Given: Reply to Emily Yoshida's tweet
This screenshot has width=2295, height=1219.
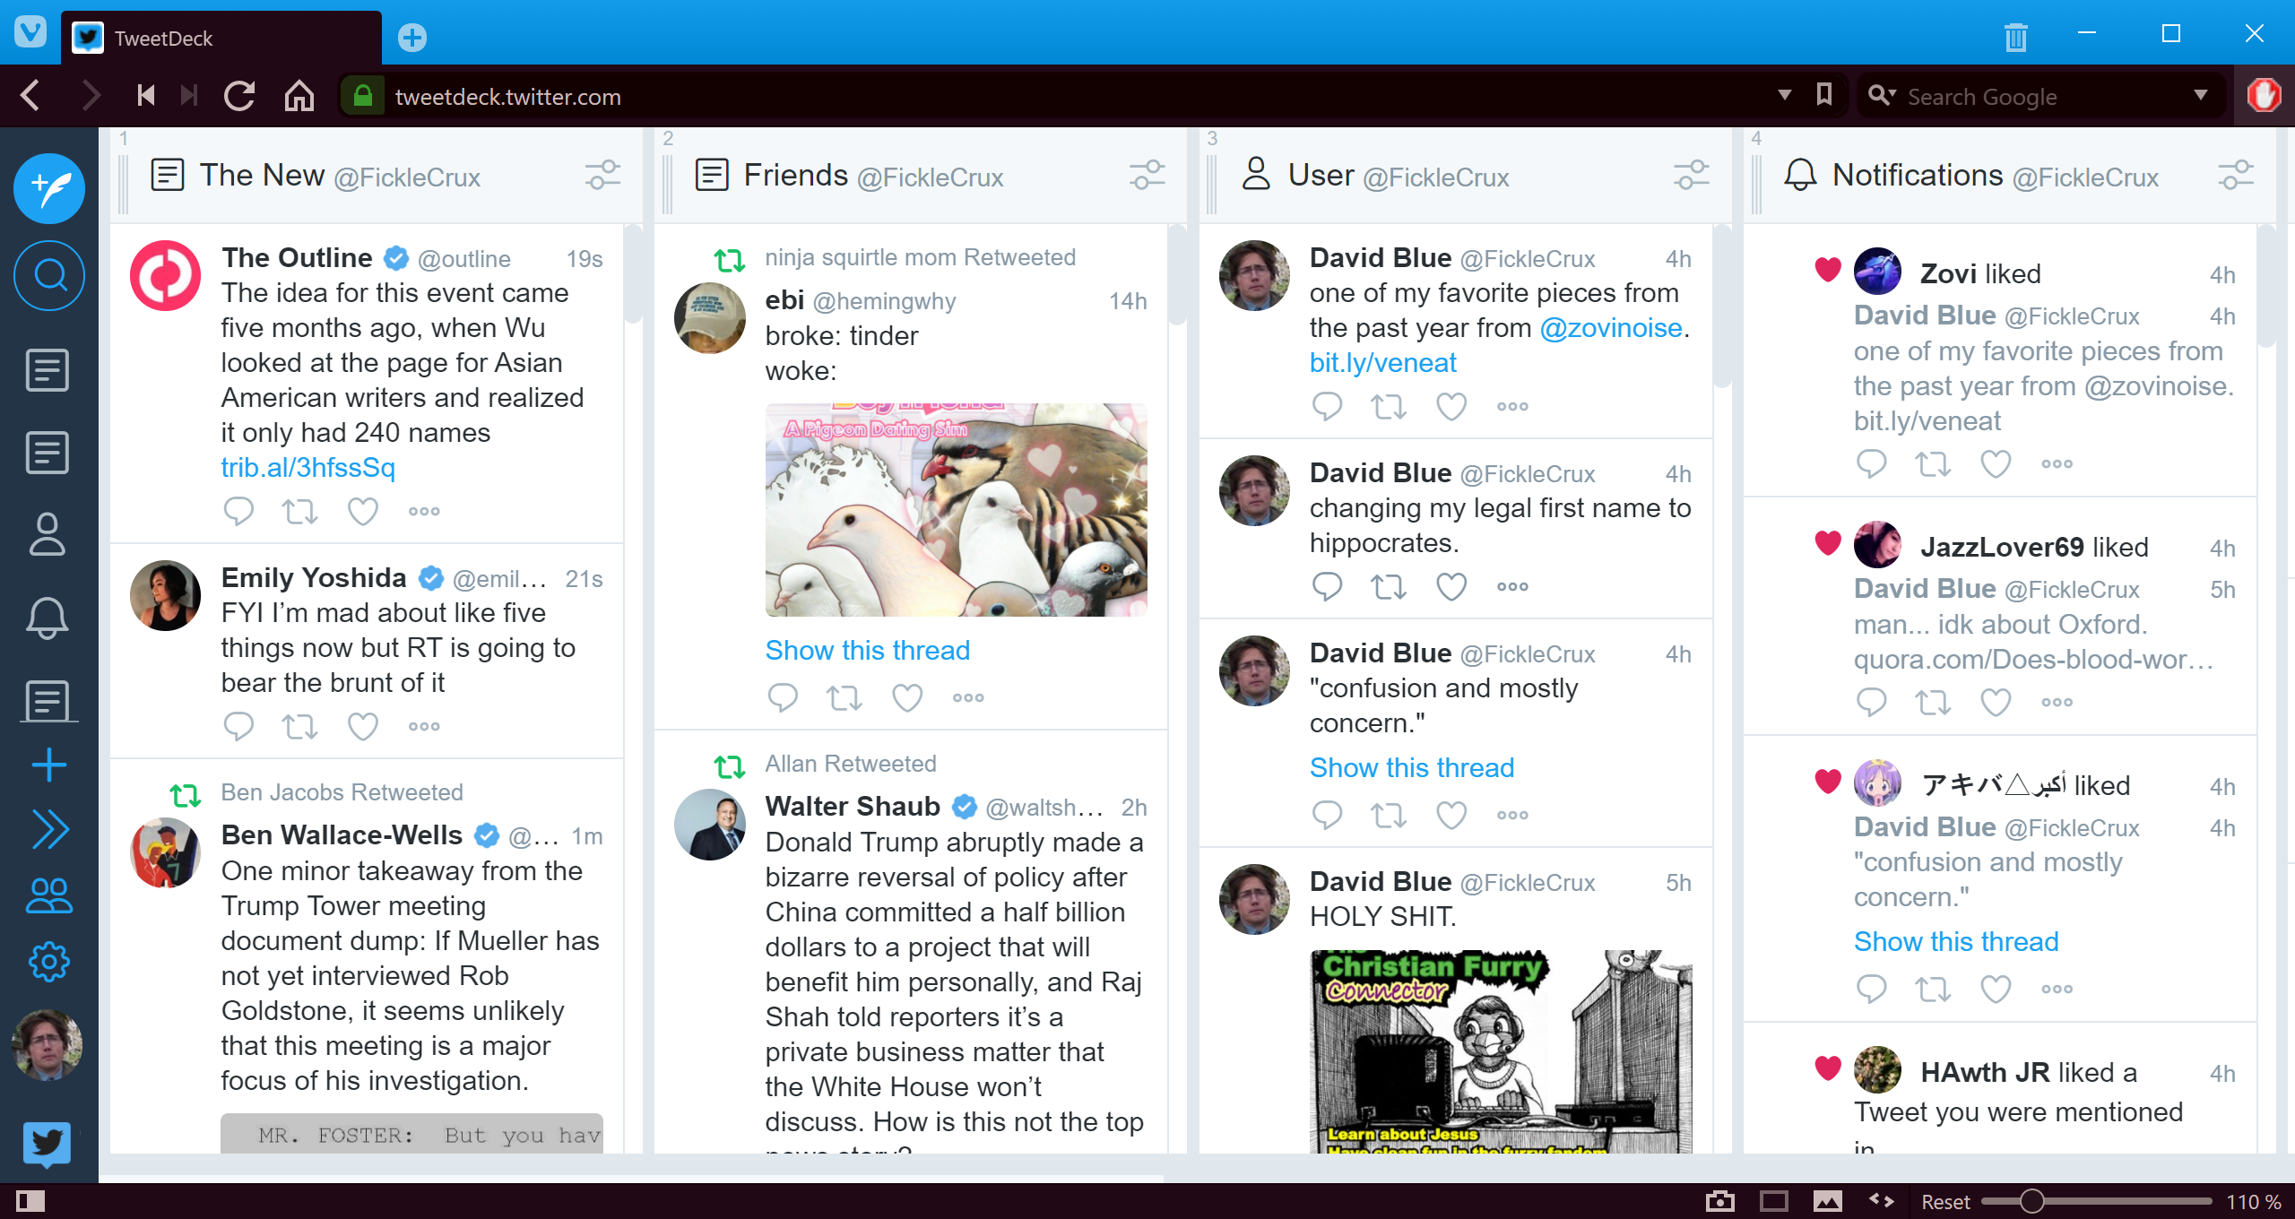Looking at the screenshot, I should point(238,726).
